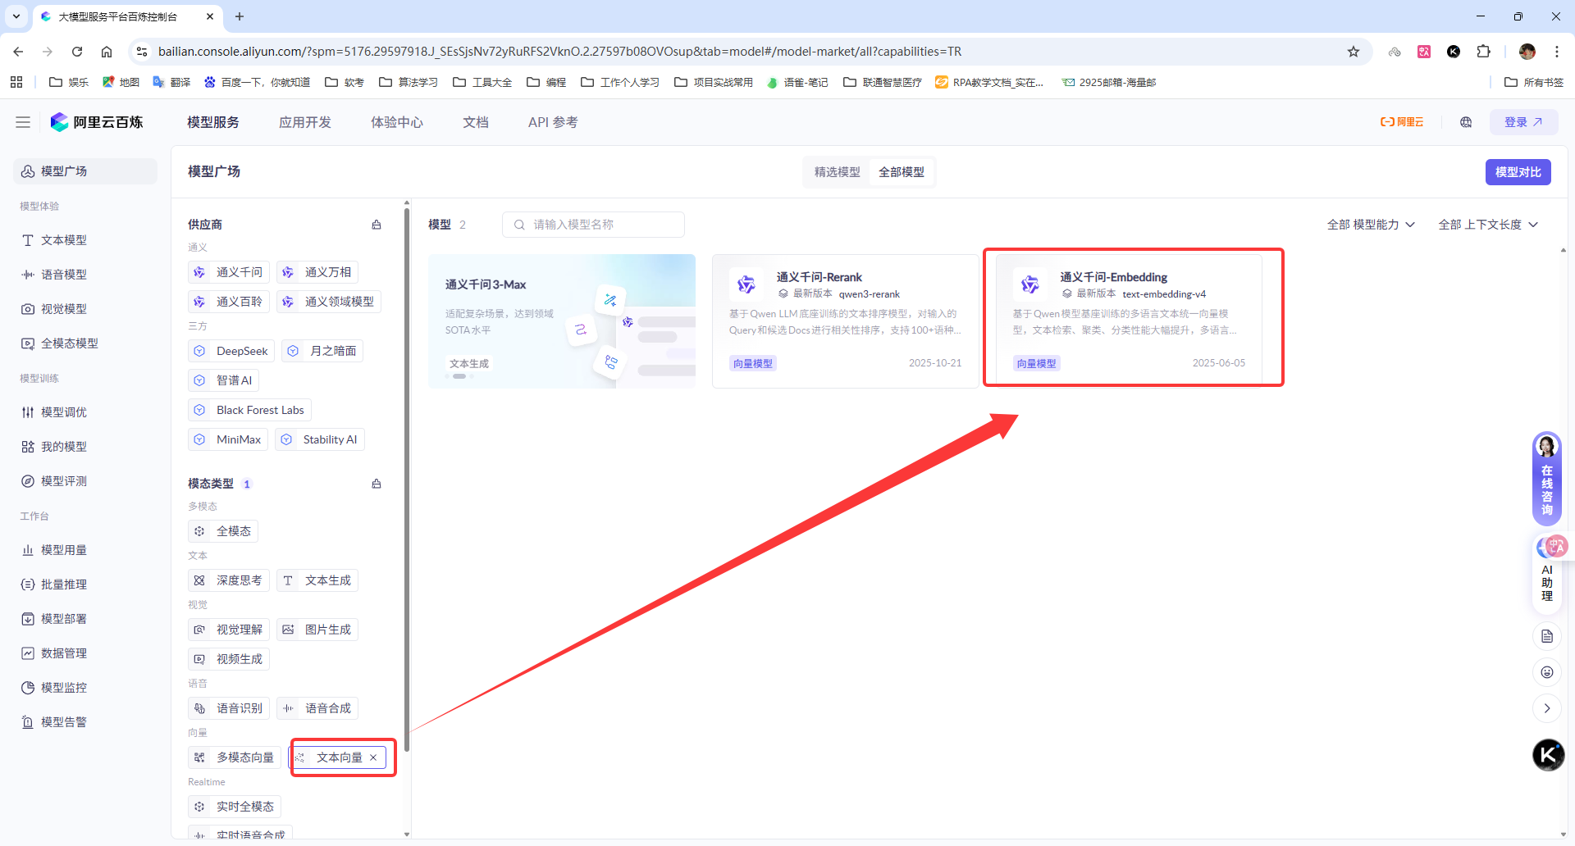
Task: Toggle the 语音识别 modality filter
Action: [x=229, y=708]
